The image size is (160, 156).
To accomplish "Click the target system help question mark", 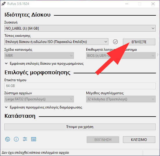I will tap(158, 55).
